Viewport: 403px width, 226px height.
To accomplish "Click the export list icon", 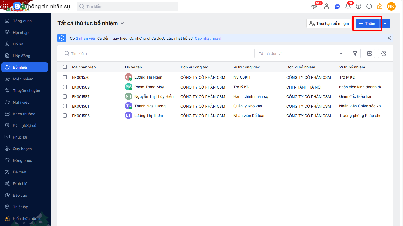I will click(369, 53).
